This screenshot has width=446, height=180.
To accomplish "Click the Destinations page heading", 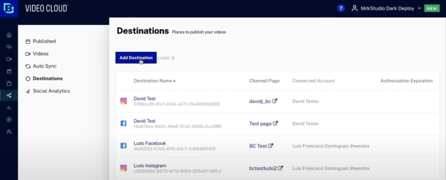I will 143,31.
